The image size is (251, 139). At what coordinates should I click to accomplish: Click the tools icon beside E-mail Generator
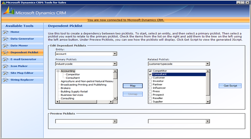(5, 59)
